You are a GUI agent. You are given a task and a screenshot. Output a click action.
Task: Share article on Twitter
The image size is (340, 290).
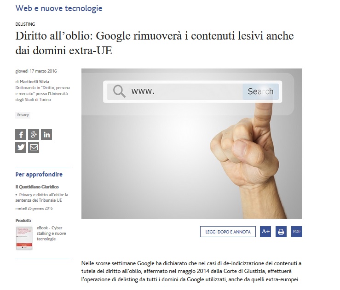[x=21, y=148]
